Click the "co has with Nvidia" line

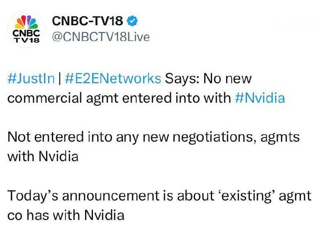click(66, 215)
